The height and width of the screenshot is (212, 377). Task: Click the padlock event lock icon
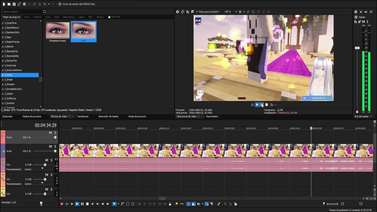[x=170, y=204]
